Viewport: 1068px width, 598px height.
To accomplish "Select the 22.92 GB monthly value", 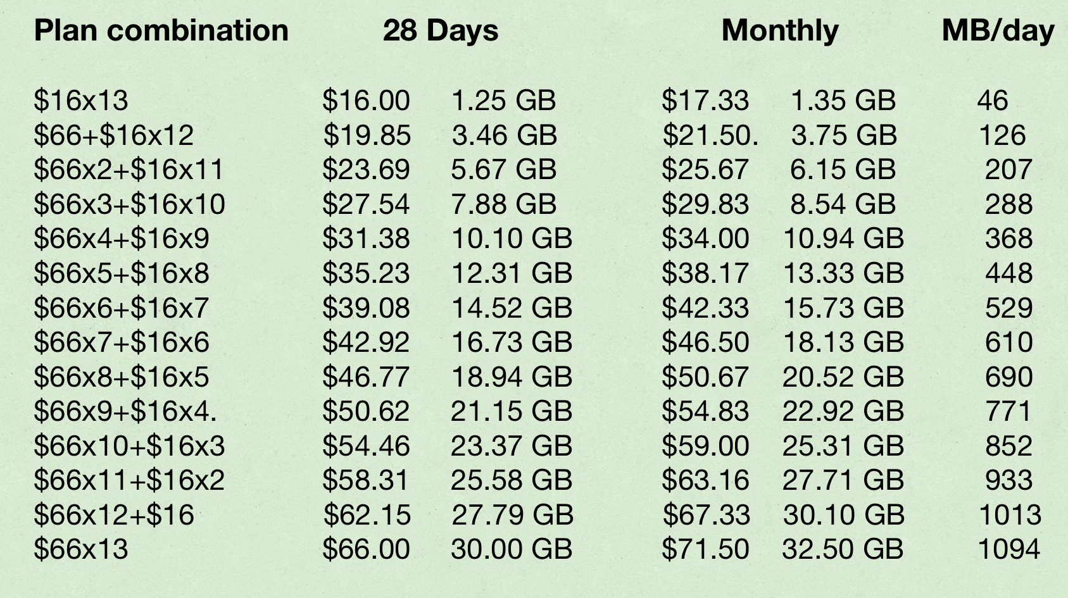I will (x=843, y=411).
